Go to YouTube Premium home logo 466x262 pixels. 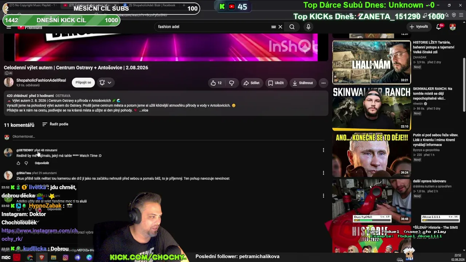pyautogui.click(x=30, y=27)
